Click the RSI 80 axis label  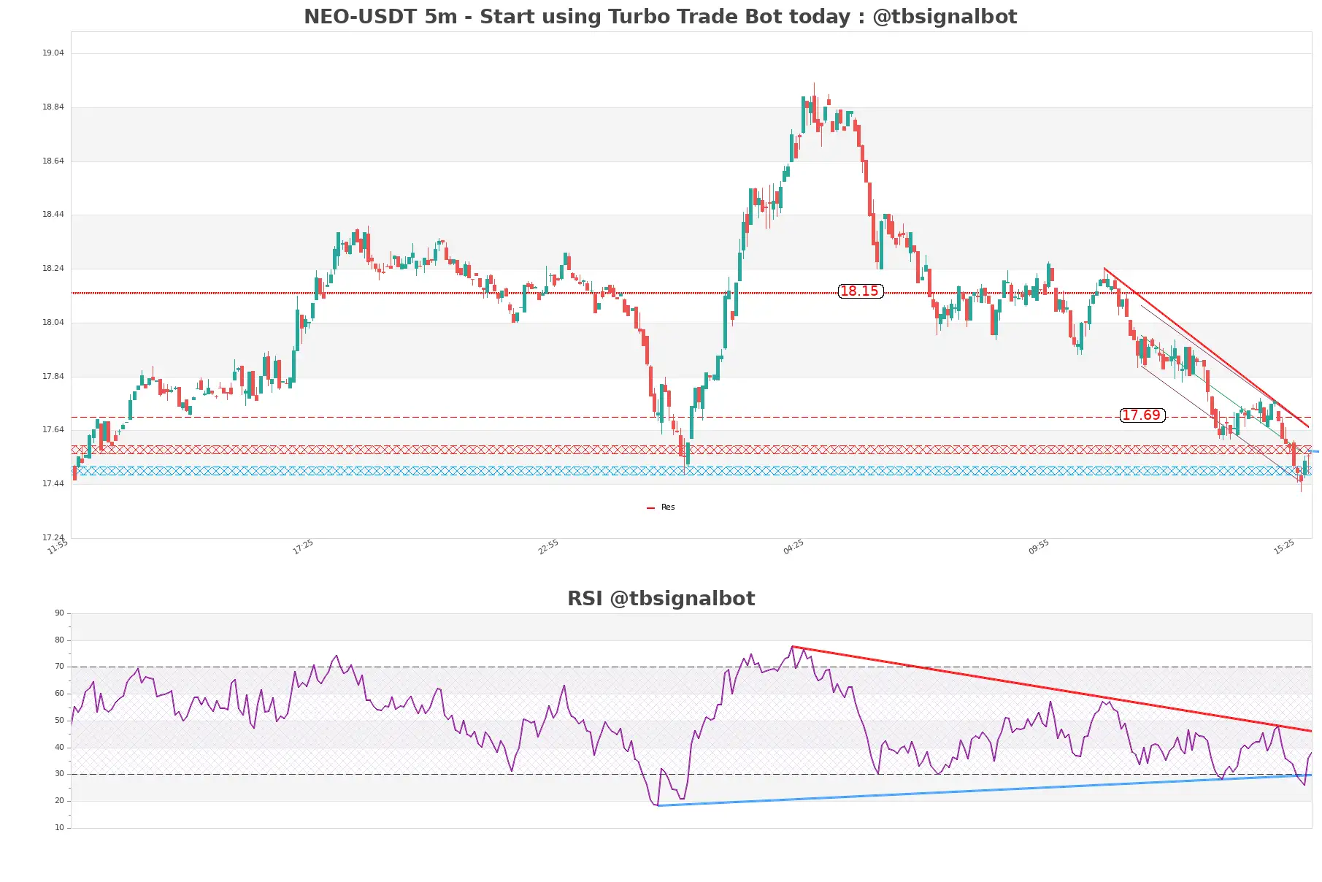(x=59, y=640)
